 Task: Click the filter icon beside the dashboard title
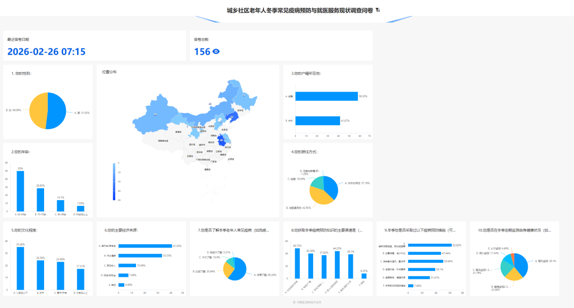pos(377,10)
